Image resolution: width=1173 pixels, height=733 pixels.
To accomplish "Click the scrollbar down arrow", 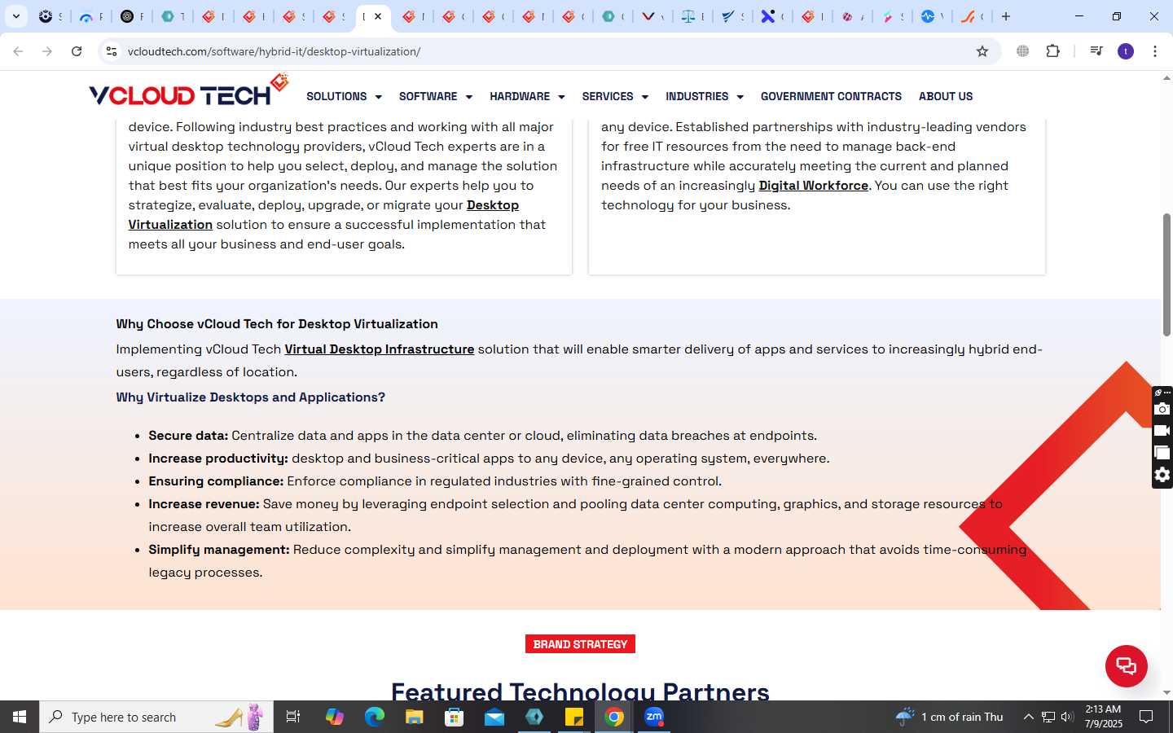I will click(1166, 692).
